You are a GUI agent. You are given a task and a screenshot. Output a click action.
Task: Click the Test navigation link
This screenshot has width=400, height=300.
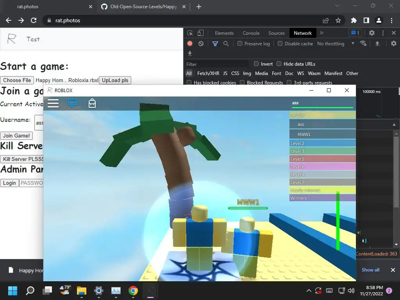point(33,39)
